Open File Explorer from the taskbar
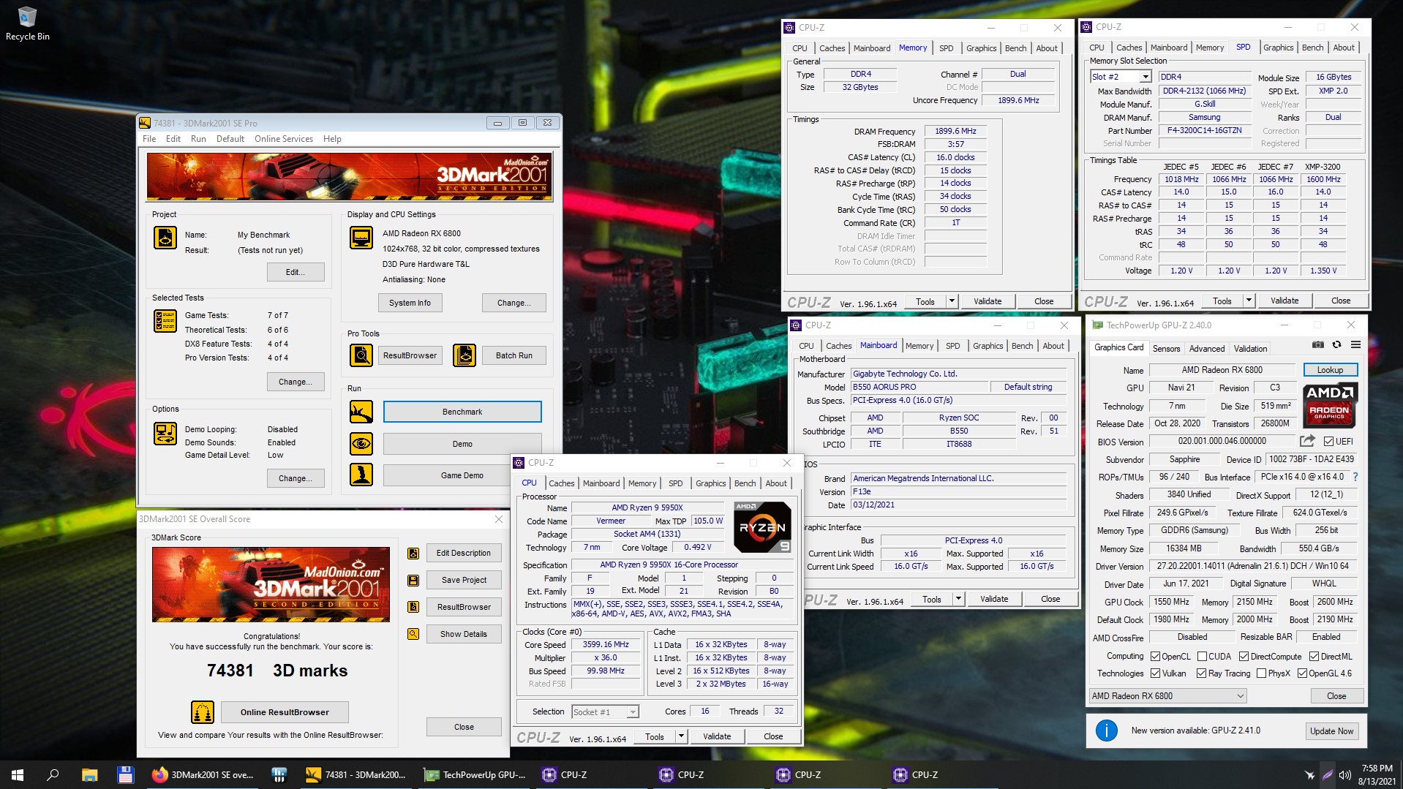Viewport: 1403px width, 789px height. (x=89, y=774)
